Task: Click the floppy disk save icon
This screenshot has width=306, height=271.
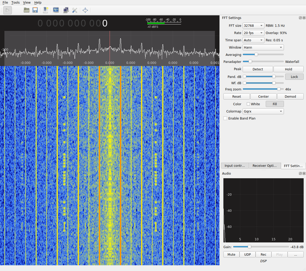Action: point(35,10)
